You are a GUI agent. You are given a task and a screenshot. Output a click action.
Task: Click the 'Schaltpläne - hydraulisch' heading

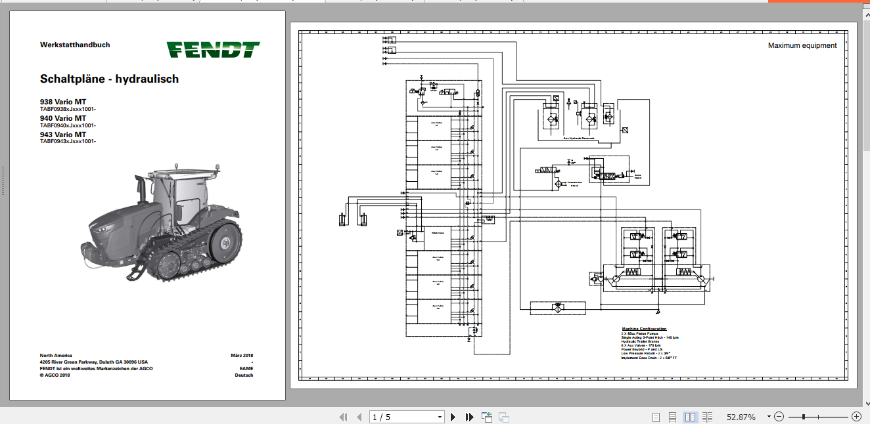pyautogui.click(x=109, y=79)
